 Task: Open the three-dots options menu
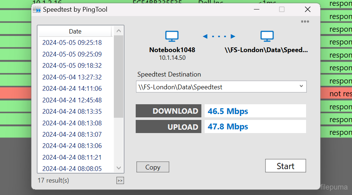click(305, 22)
